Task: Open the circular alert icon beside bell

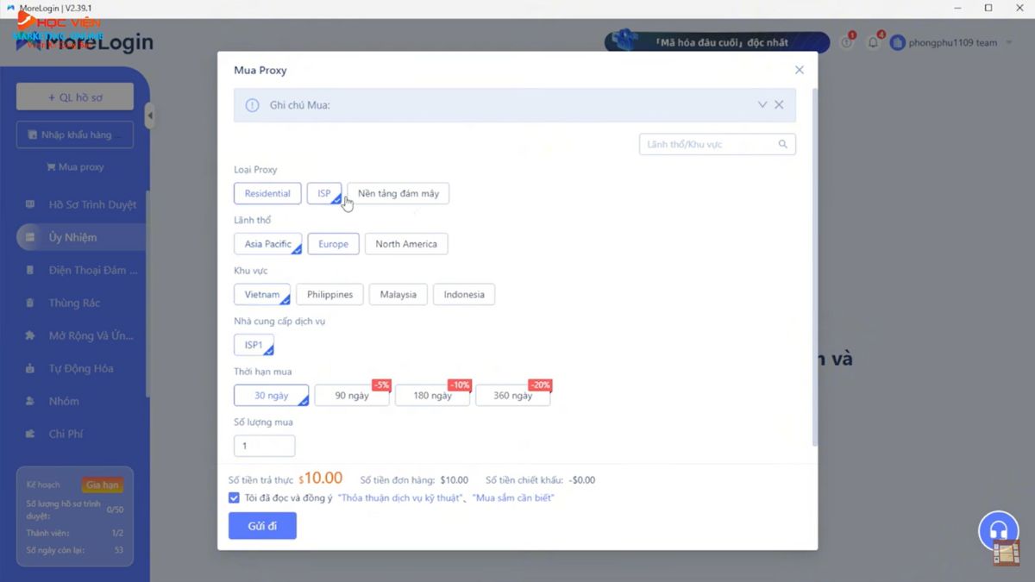Action: pos(847,42)
